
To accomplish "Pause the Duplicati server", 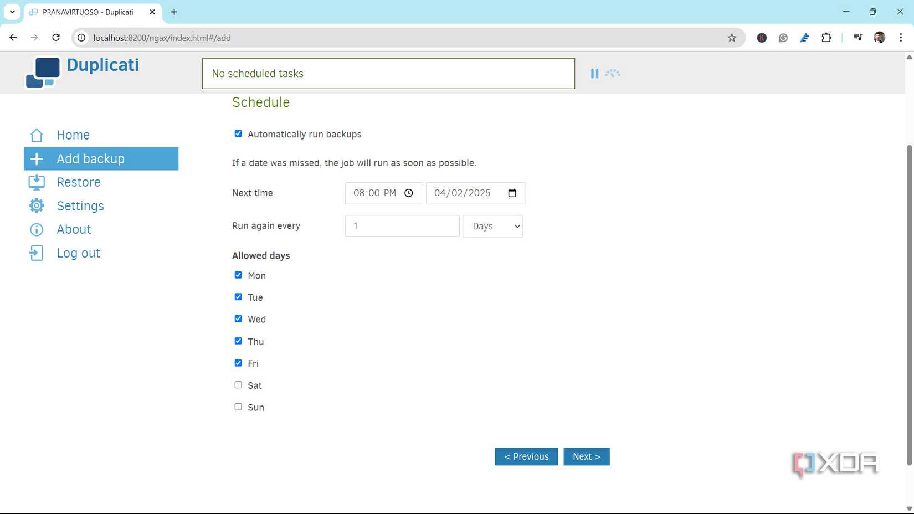I will (594, 73).
